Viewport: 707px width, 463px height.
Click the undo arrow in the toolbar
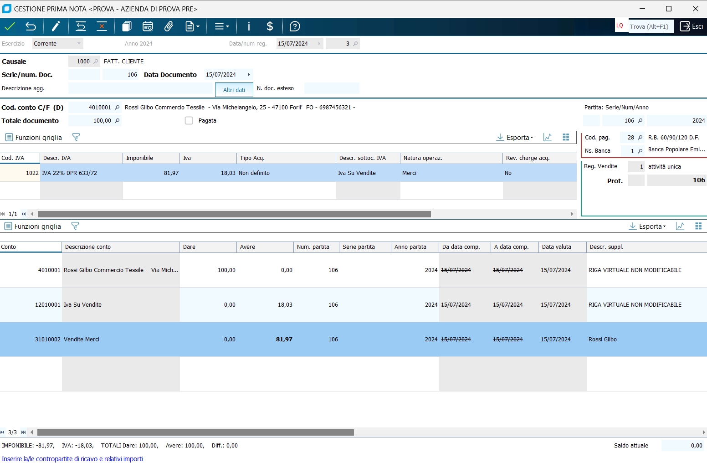click(31, 26)
